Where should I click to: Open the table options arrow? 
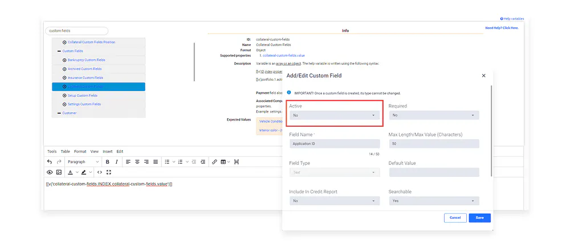(229, 162)
